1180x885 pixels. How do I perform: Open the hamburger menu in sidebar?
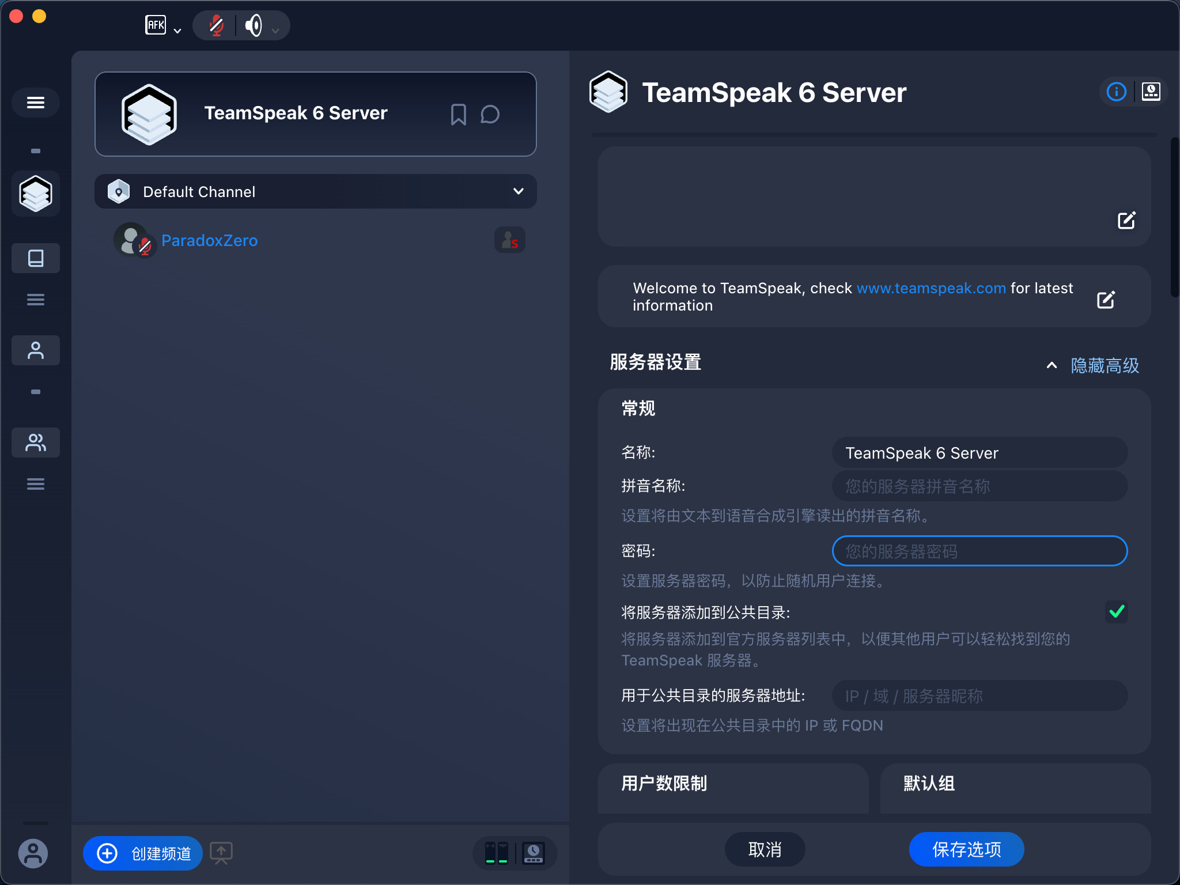coord(36,103)
